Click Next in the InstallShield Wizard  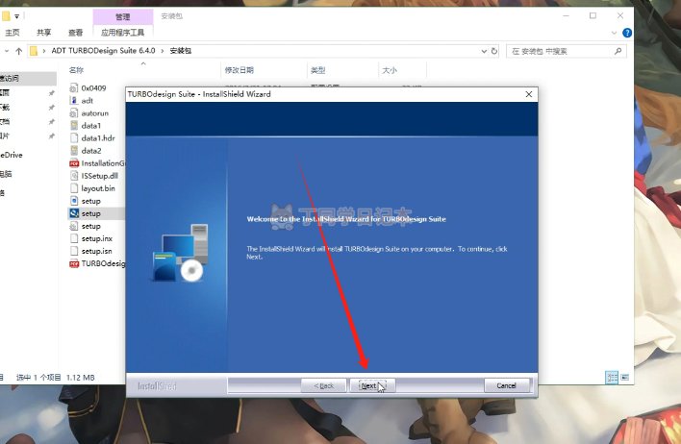click(x=370, y=385)
